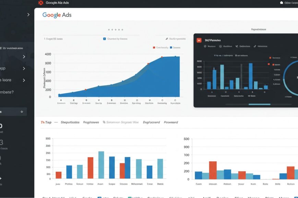Click the "Google Ale Ads" title in the top bar

pyautogui.click(x=57, y=3)
